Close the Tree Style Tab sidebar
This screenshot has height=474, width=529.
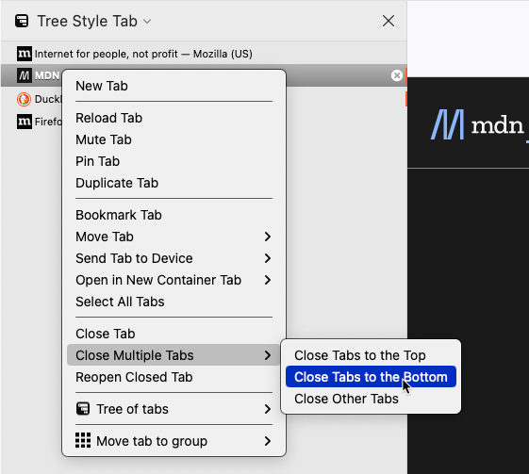click(x=388, y=21)
